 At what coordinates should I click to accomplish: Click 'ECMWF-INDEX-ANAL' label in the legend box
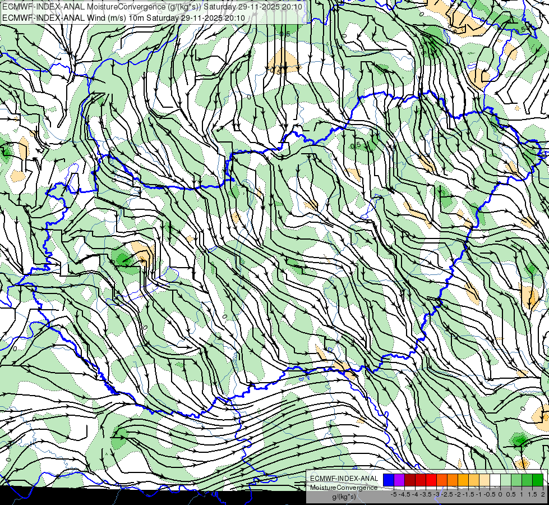click(344, 479)
